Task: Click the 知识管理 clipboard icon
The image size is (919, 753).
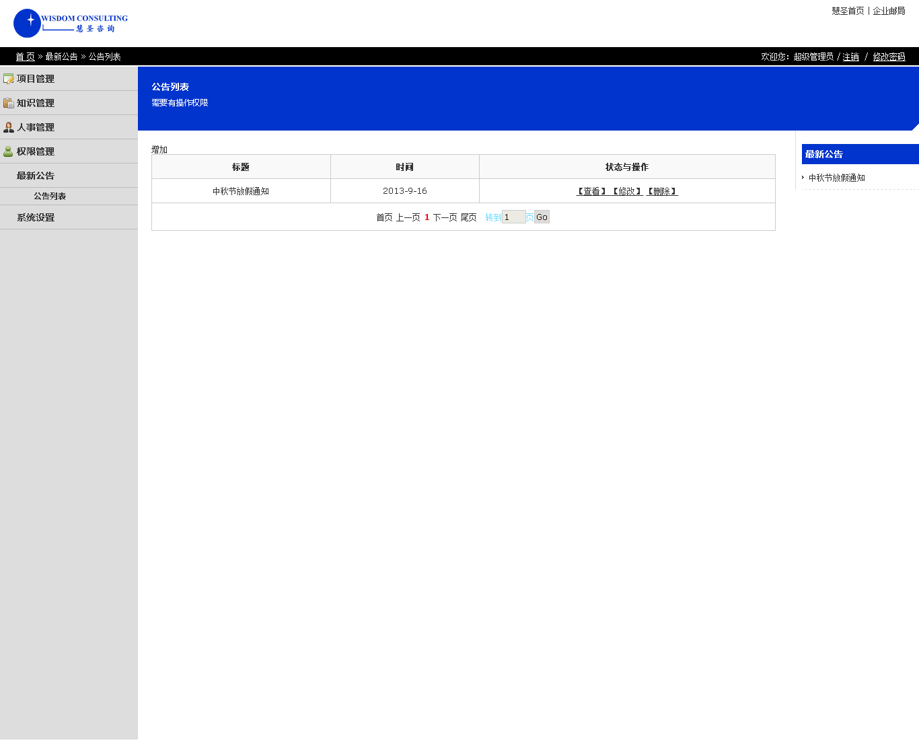Action: [9, 103]
